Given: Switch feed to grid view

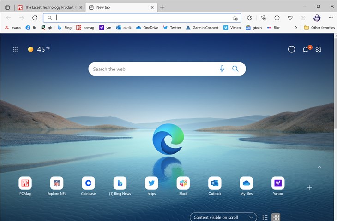Looking at the screenshot, I should [276, 217].
